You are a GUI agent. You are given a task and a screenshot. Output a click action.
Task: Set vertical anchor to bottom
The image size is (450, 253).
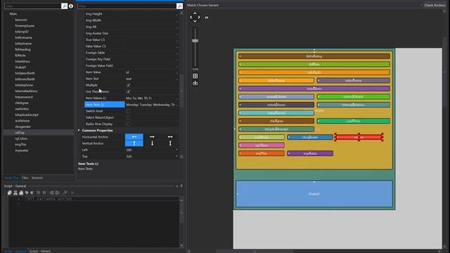tap(152, 143)
